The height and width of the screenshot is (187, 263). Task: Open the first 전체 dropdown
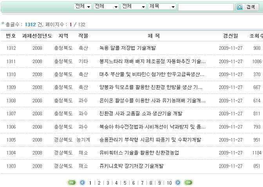click(83, 6)
